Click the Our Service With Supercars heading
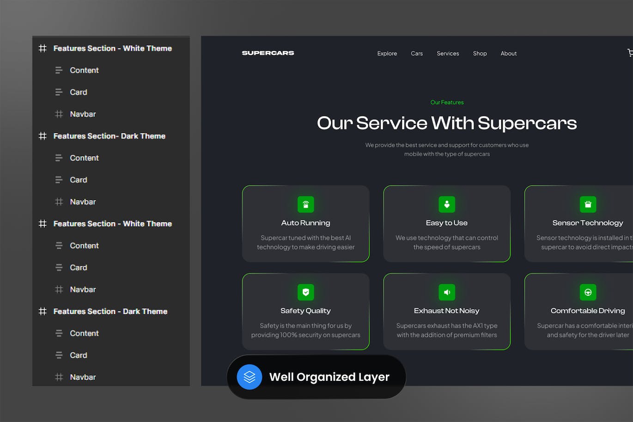 (446, 123)
